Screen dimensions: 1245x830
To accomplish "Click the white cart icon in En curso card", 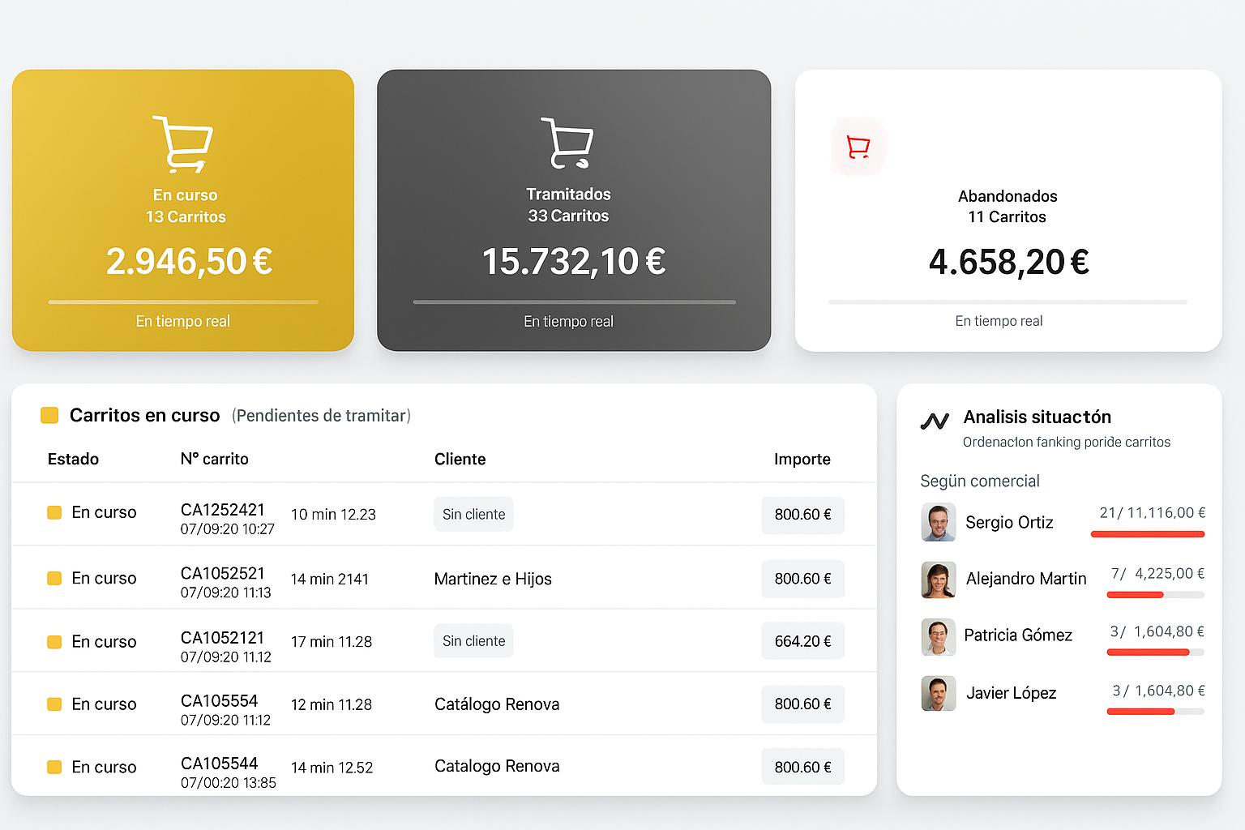I will coord(182,144).
